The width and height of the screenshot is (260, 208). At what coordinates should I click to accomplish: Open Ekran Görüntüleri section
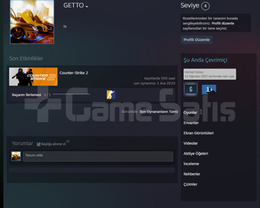pos(199,133)
